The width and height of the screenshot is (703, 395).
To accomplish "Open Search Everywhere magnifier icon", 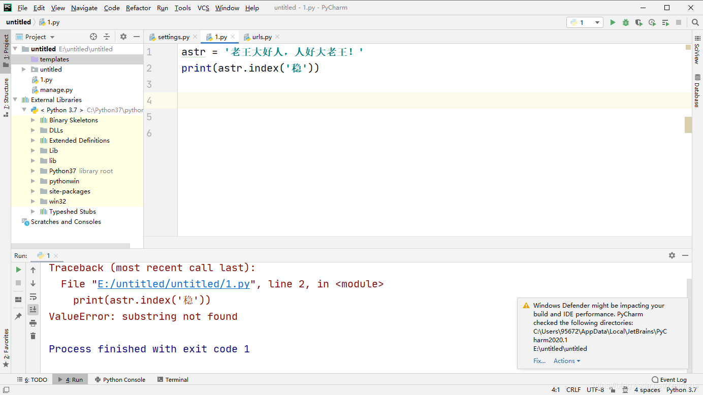I will [x=695, y=22].
